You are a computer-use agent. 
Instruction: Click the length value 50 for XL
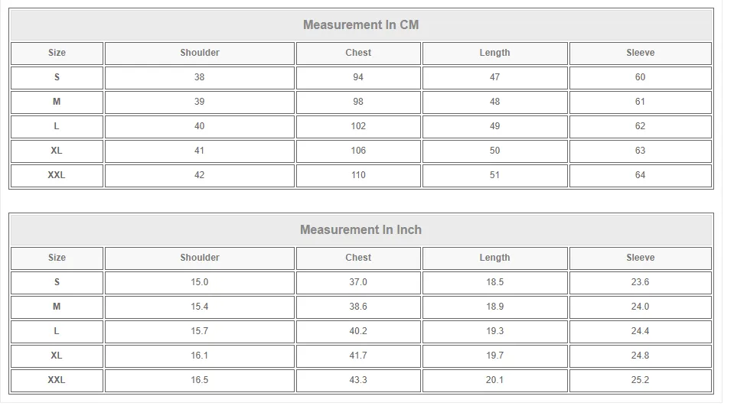point(494,151)
